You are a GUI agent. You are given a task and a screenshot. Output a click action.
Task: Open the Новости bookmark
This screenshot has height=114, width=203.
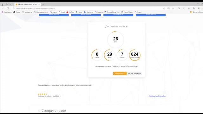pos(99,12)
